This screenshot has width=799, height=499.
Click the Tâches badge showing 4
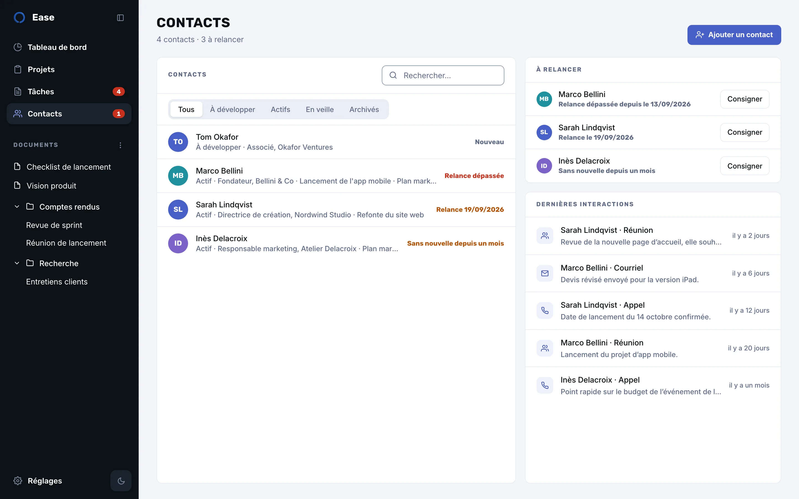(x=118, y=91)
